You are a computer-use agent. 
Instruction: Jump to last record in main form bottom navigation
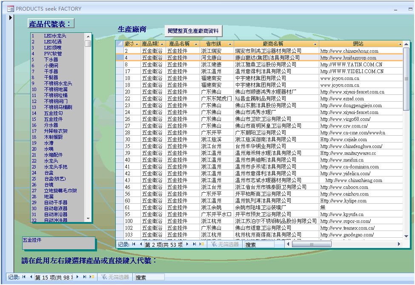coord(85,277)
